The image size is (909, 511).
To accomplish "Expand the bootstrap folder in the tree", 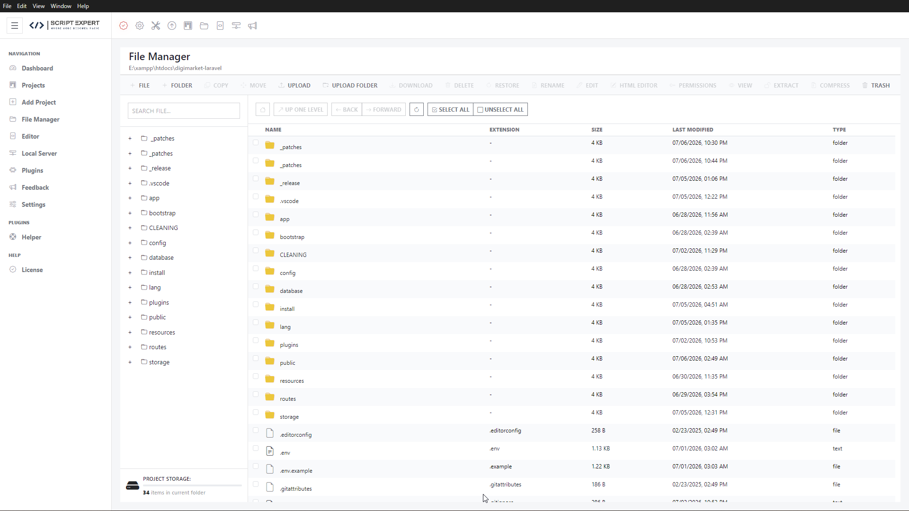I will pos(130,213).
